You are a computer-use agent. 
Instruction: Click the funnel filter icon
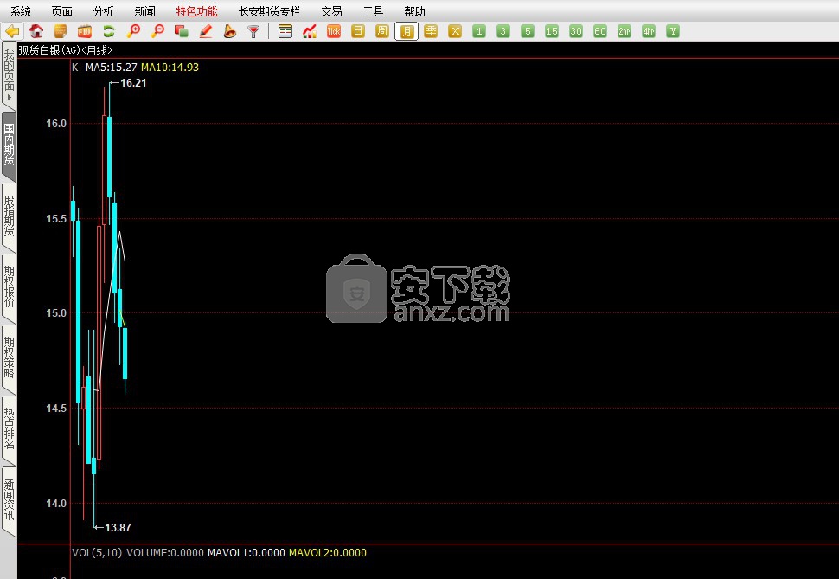point(253,31)
